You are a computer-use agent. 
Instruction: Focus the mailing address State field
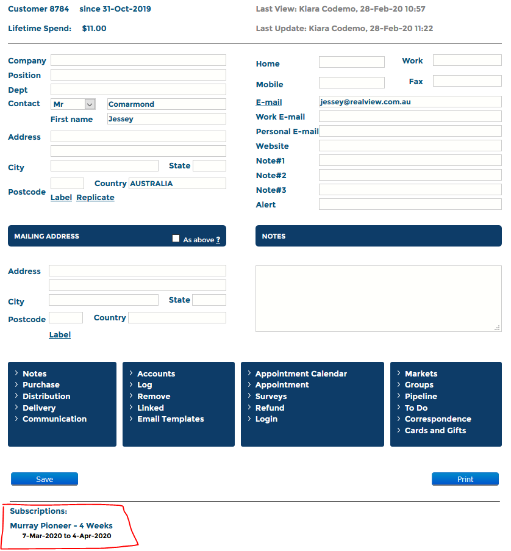pos(209,300)
